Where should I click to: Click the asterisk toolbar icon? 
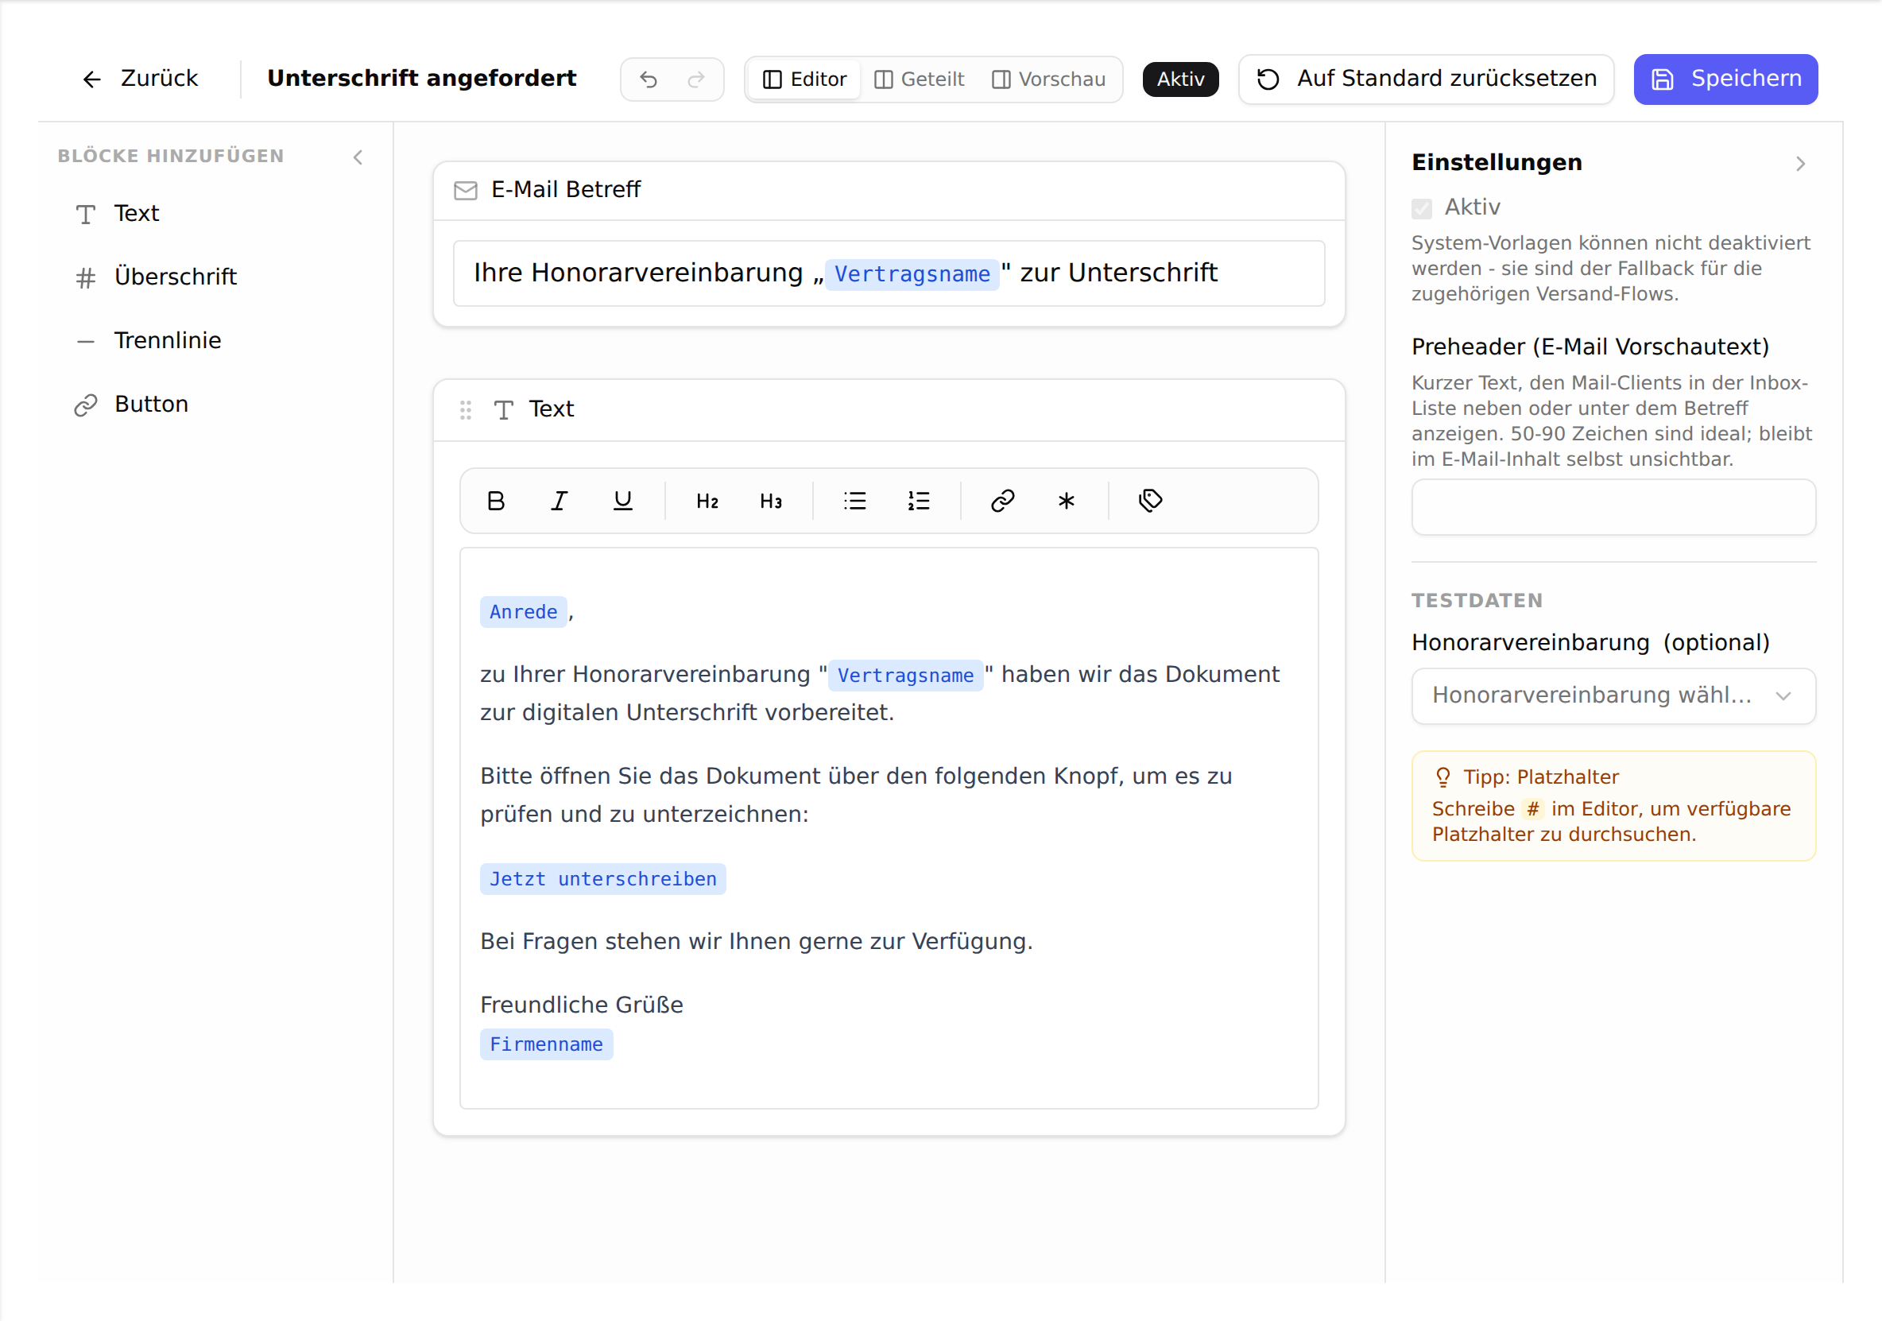[x=1066, y=501]
